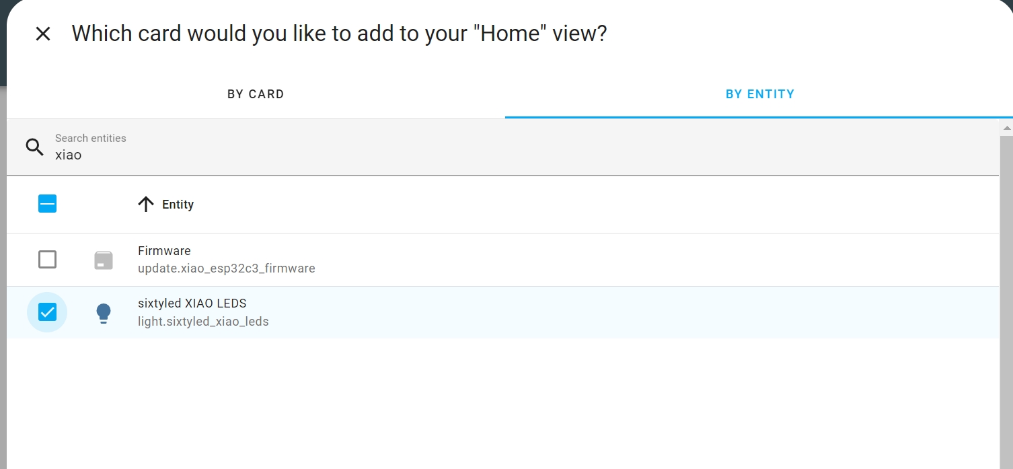
Task: Switch to the BY CARD tab
Action: (256, 94)
